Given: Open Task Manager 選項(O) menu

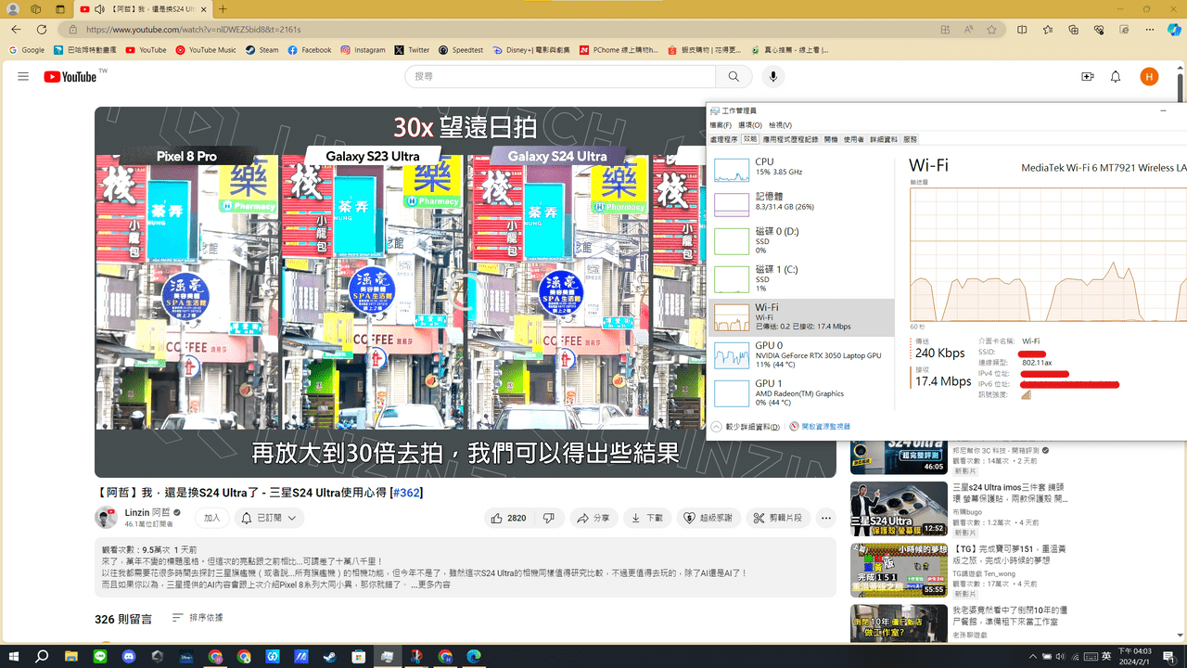Looking at the screenshot, I should click(x=750, y=125).
